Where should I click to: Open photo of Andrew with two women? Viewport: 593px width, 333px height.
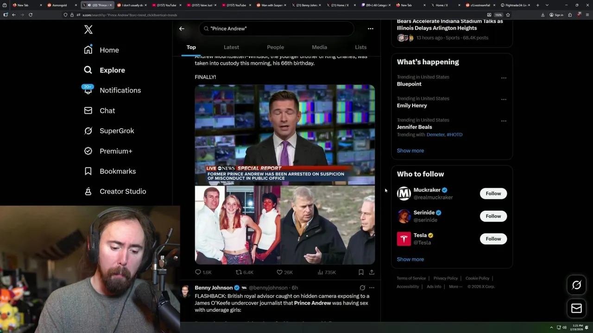(x=237, y=225)
